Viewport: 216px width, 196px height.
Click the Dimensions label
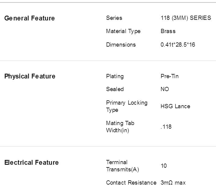(121, 45)
